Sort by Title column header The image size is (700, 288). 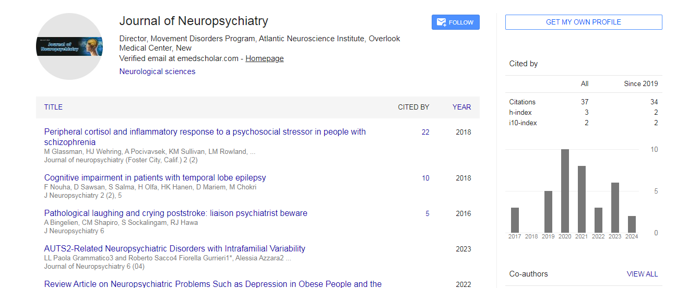53,107
